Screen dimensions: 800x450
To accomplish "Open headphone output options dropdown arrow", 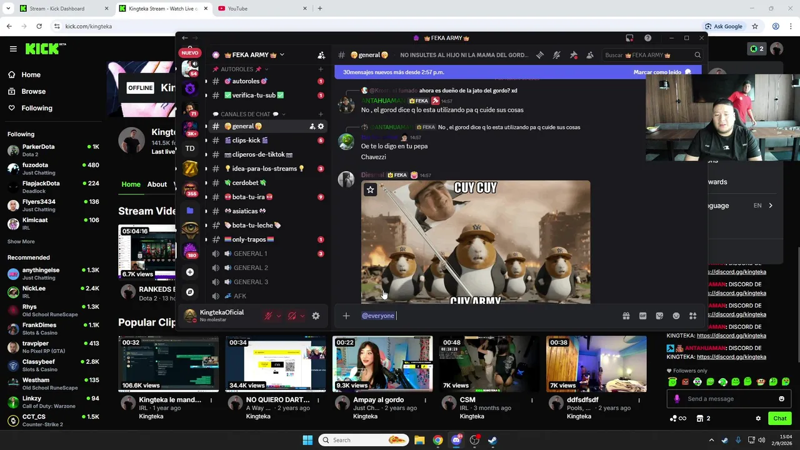I will click(x=302, y=316).
